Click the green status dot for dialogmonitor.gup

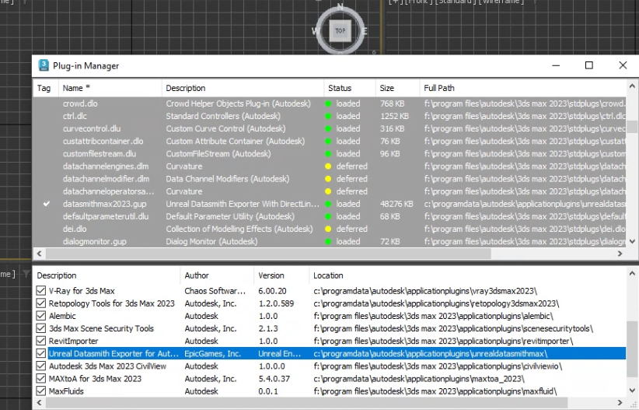click(327, 241)
